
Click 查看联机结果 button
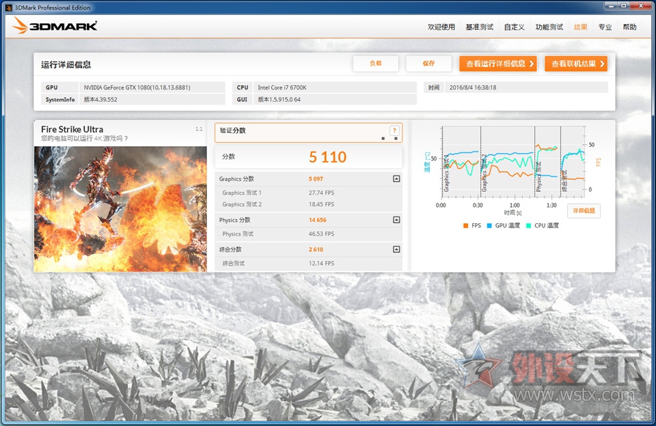click(576, 63)
